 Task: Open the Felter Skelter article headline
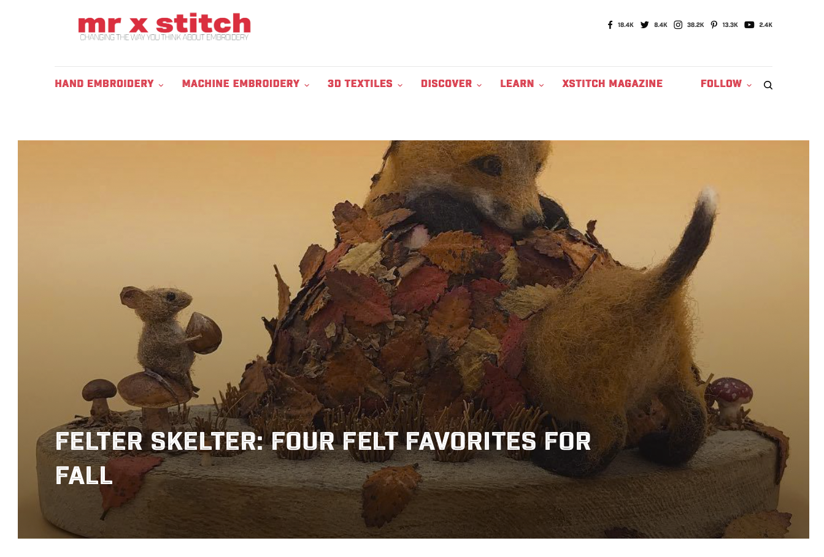(323, 458)
